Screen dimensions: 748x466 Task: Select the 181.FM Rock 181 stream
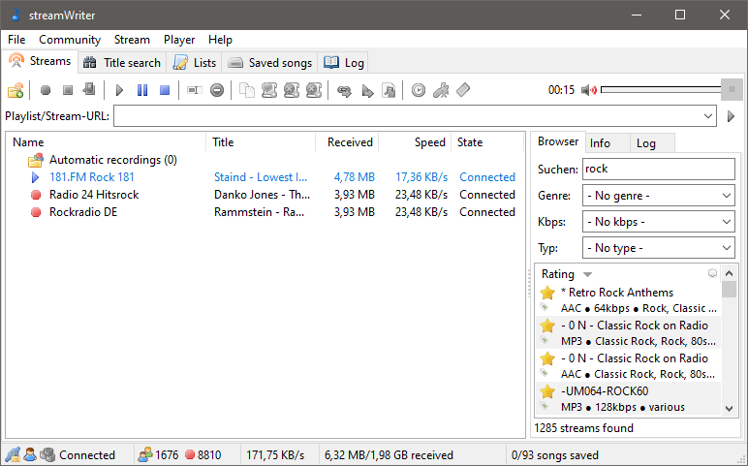pyautogui.click(x=92, y=177)
